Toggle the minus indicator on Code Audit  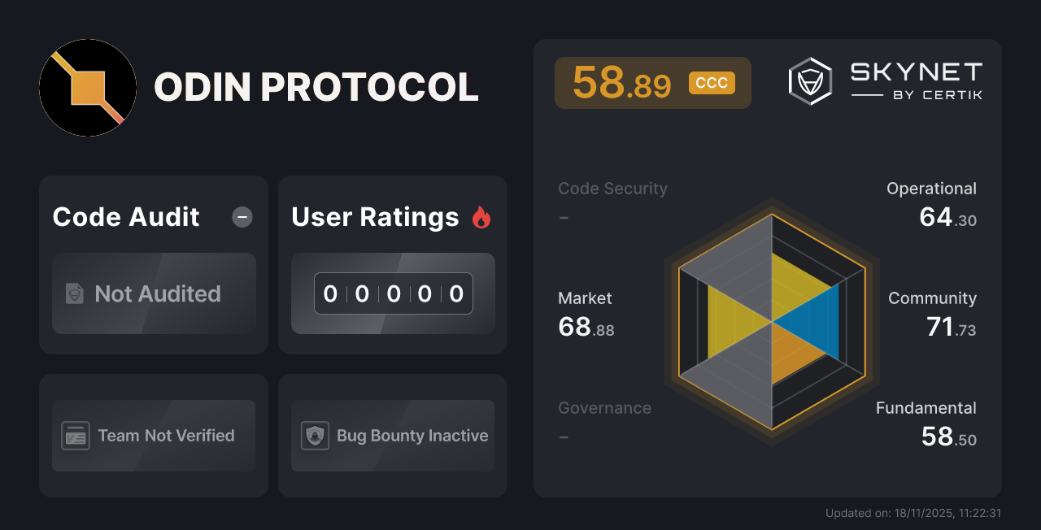point(242,216)
